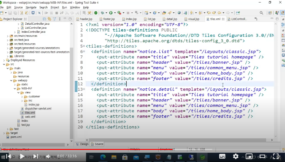The image size is (285, 162).
Task: Select dispatcher-servlet.xml in the tree
Action: pyautogui.click(x=36, y=109)
